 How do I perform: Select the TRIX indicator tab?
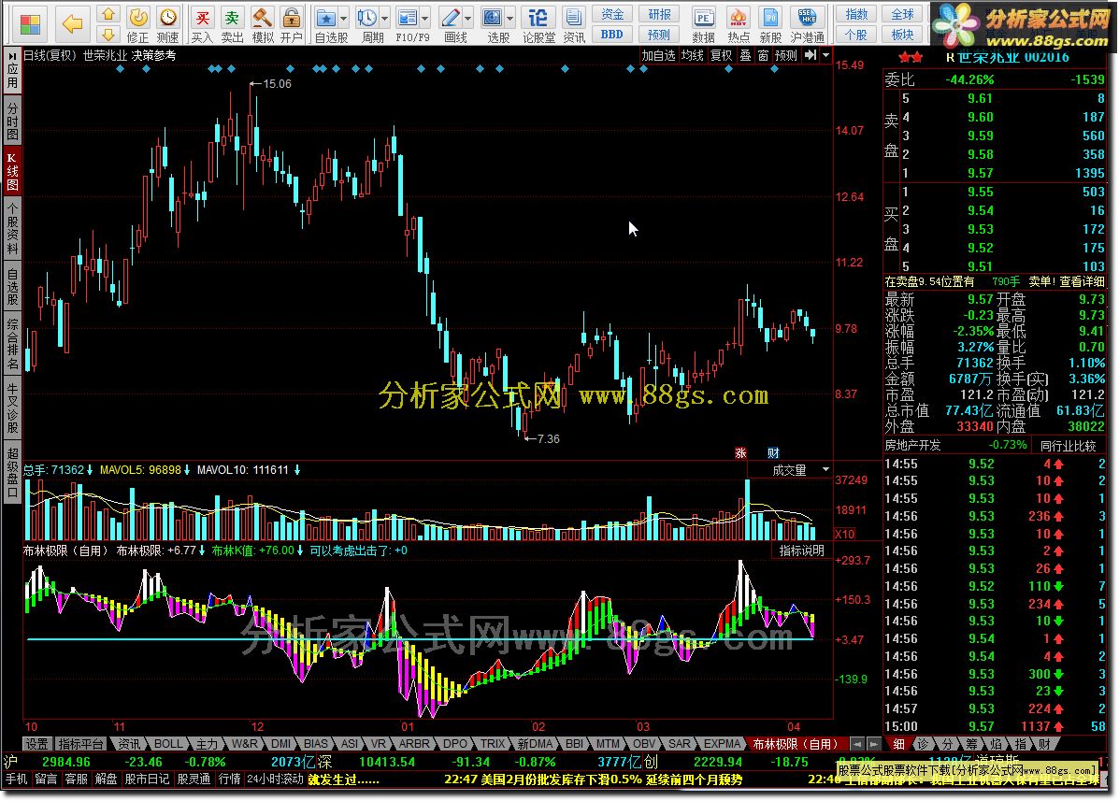coord(493,744)
